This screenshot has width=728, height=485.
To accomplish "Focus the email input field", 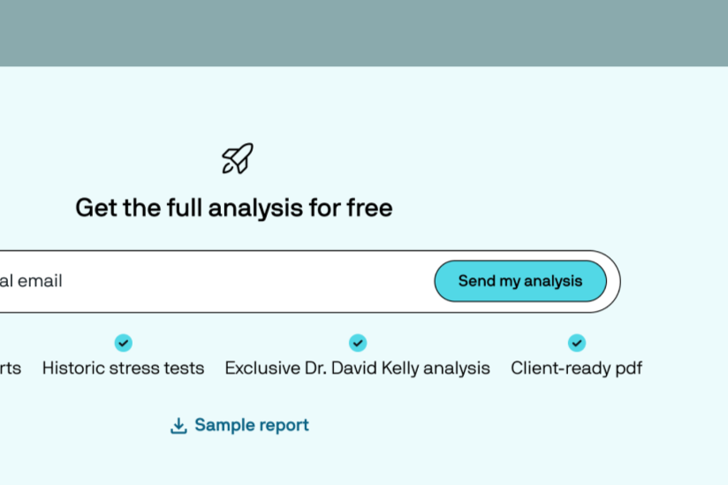I will click(214, 281).
